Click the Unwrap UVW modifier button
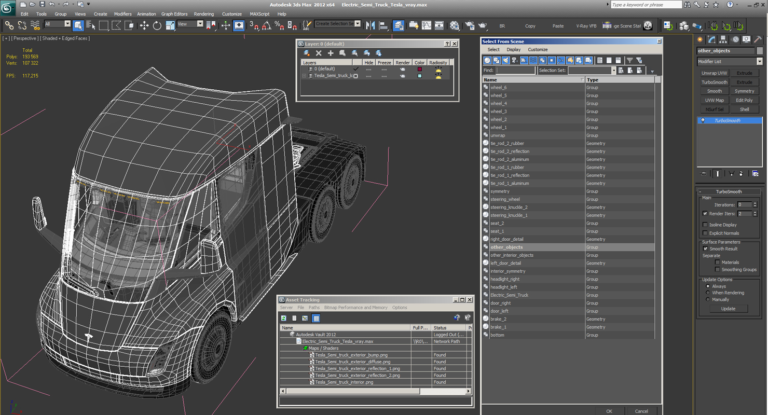This screenshot has width=768, height=415. pyautogui.click(x=715, y=73)
